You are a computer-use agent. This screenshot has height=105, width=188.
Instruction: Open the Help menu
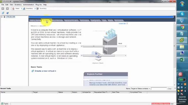(45, 5)
